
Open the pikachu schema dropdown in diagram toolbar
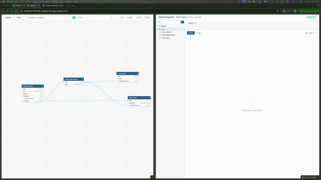pyautogui.click(x=9, y=18)
